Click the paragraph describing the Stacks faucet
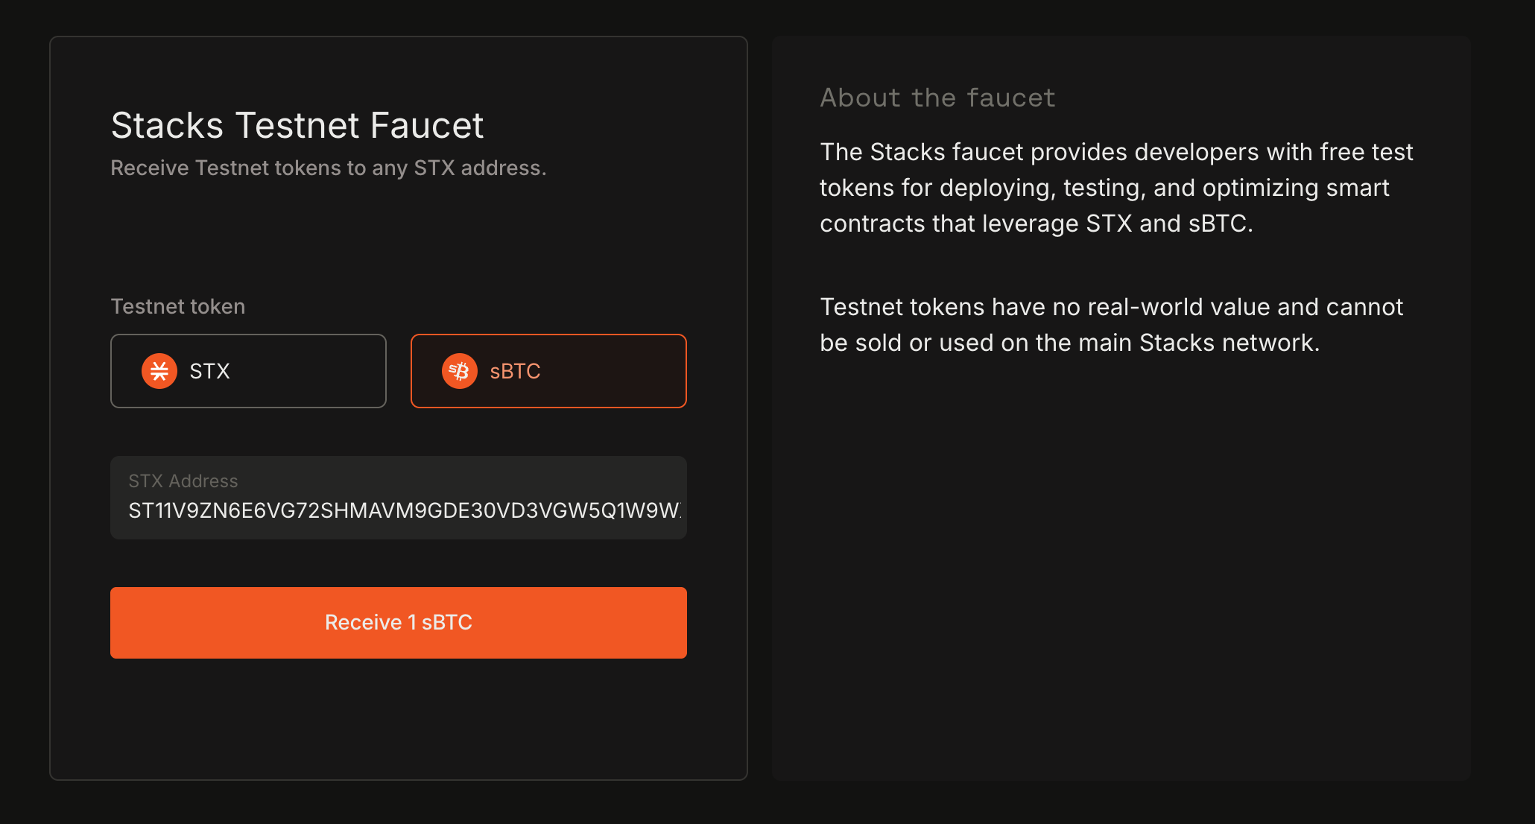 pyautogui.click(x=1116, y=188)
